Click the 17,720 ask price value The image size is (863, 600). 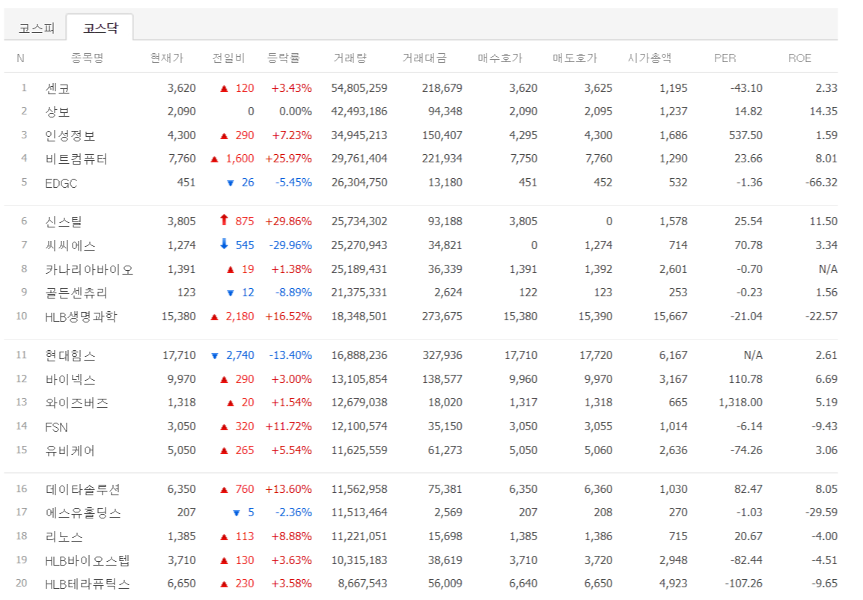pos(596,355)
